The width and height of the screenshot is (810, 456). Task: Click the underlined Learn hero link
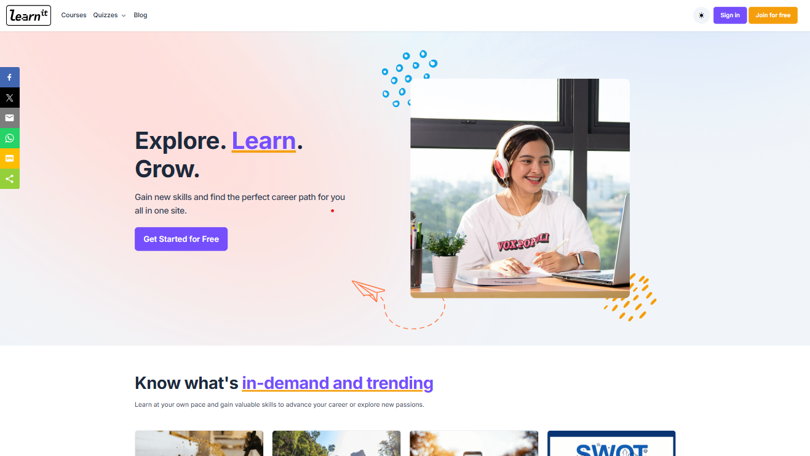(264, 141)
